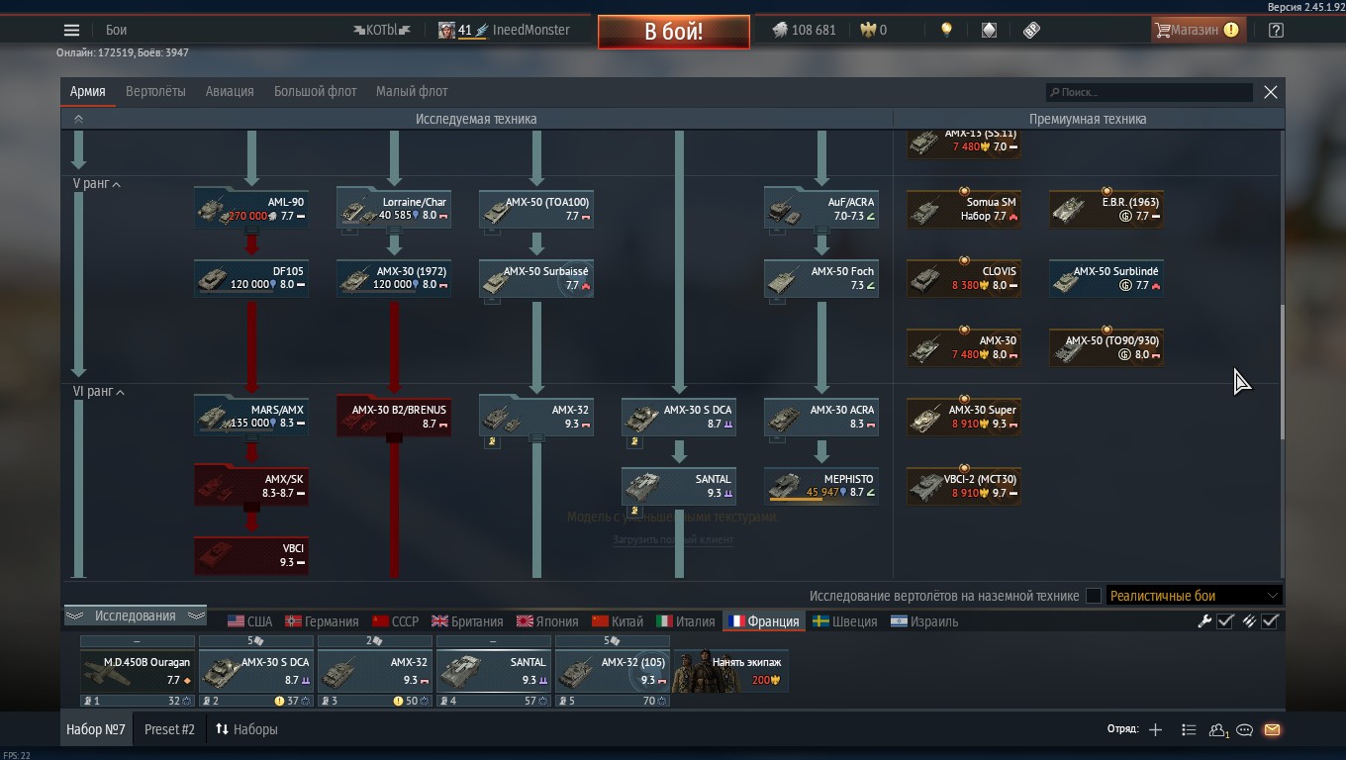Open the ticket icon in the top bar
1346x760 pixels.
pyautogui.click(x=1031, y=30)
